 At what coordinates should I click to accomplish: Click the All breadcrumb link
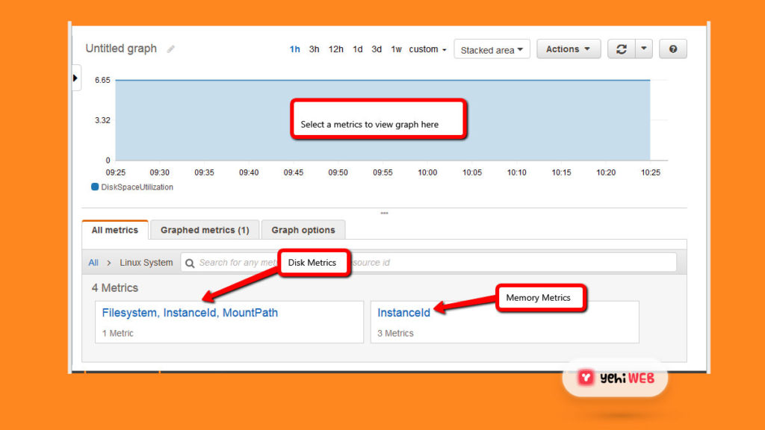93,263
